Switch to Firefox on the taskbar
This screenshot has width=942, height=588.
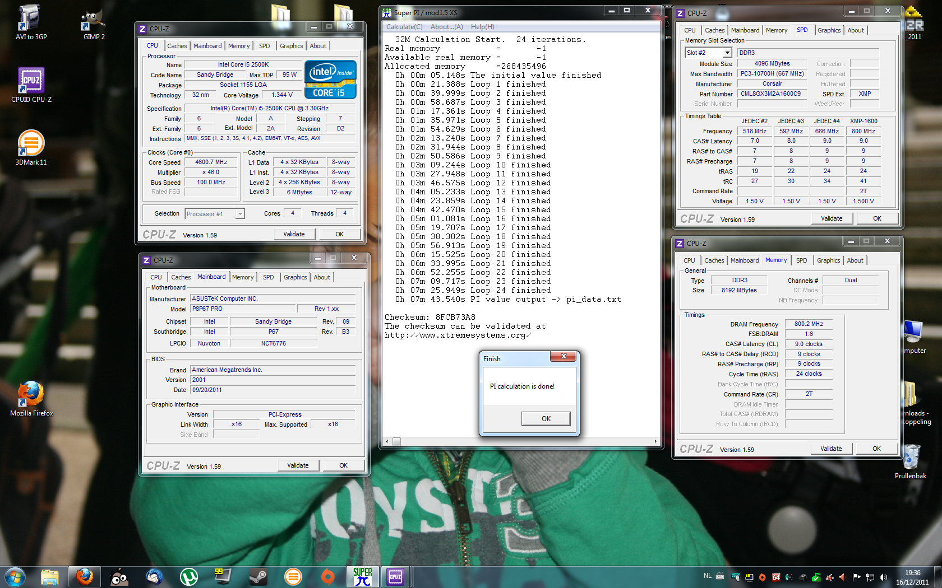click(85, 577)
